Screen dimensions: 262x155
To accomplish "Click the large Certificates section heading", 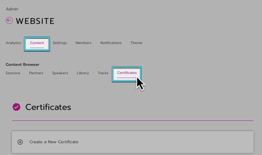I will [x=48, y=107].
